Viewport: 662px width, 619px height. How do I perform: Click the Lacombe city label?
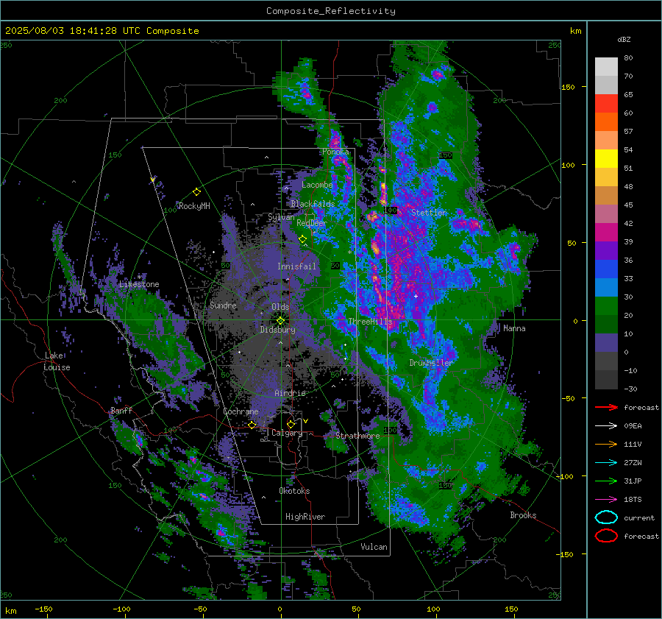(x=317, y=185)
